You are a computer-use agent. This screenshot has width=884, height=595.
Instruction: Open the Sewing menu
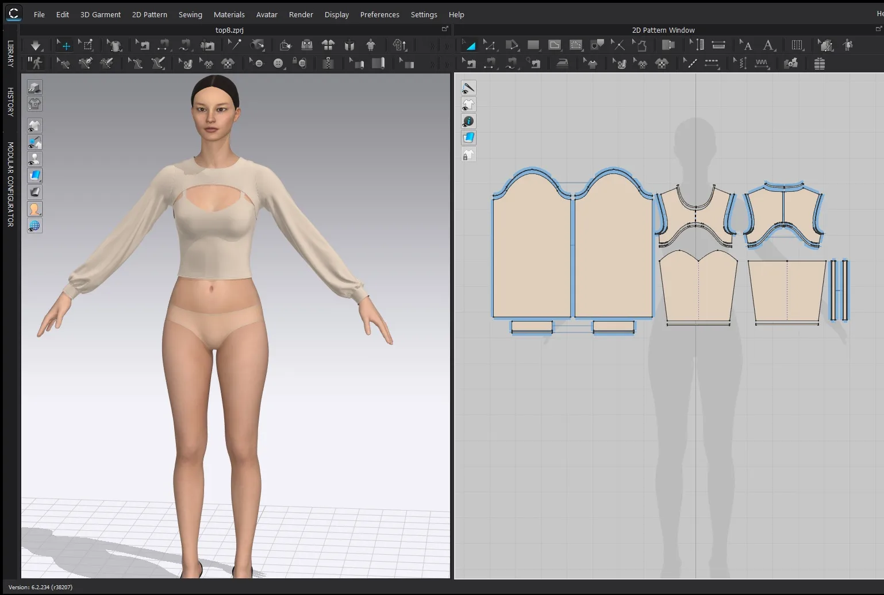click(190, 14)
